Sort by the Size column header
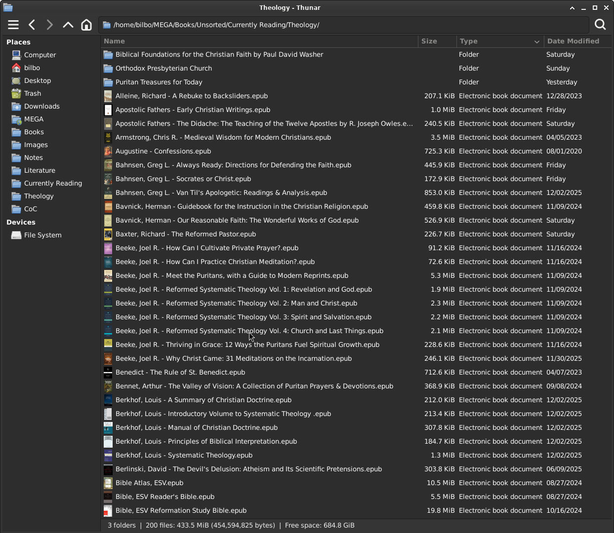 pyautogui.click(x=438, y=41)
